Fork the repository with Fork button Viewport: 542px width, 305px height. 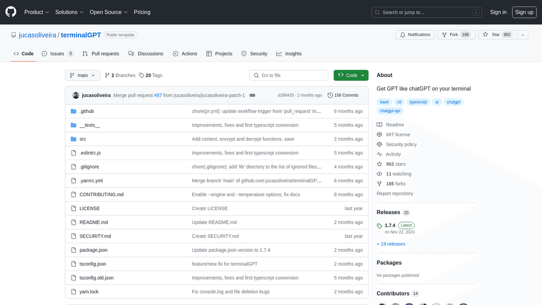(x=456, y=35)
